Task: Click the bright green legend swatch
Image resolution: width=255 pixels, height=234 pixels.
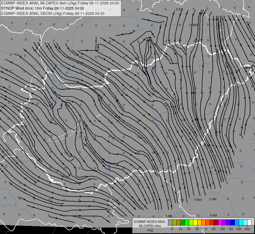Action: pyautogui.click(x=187, y=223)
